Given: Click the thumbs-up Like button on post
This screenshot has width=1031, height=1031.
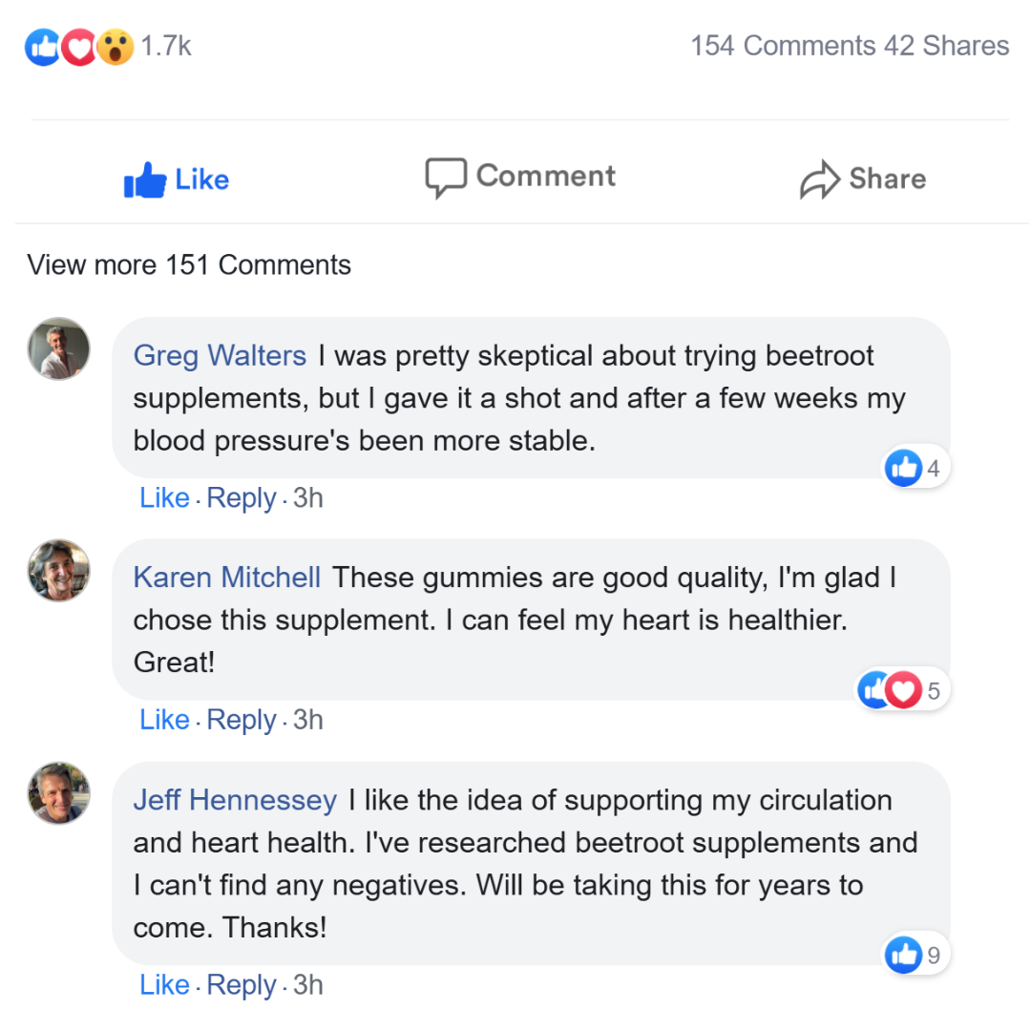Looking at the screenshot, I should pyautogui.click(x=177, y=179).
